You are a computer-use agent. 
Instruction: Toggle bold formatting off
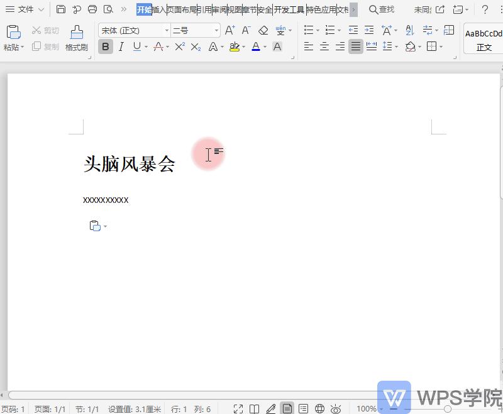105,46
